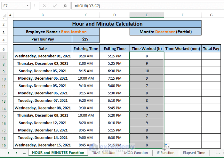Expand the Name Box dropdown arrow

coord(28,5)
